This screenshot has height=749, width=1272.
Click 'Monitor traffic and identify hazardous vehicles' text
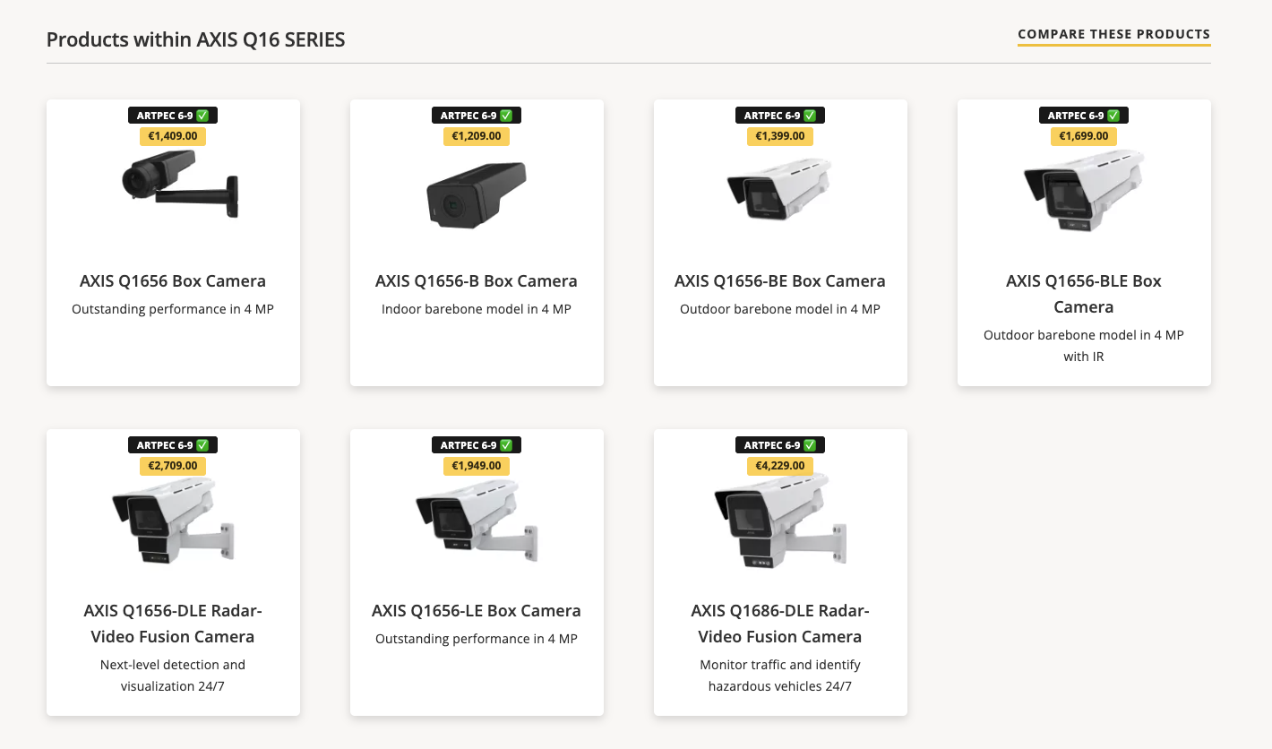[780, 676]
